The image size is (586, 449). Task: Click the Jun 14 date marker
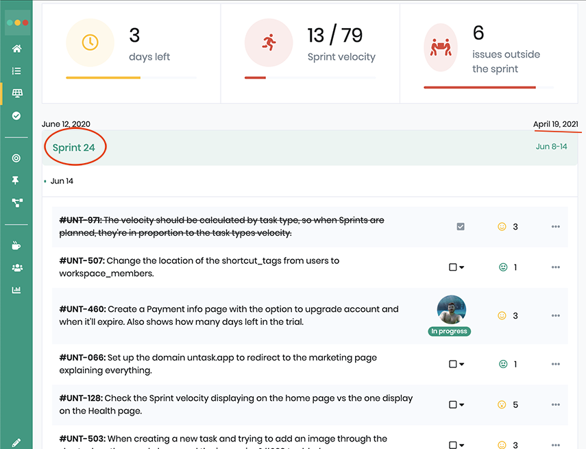[62, 181]
